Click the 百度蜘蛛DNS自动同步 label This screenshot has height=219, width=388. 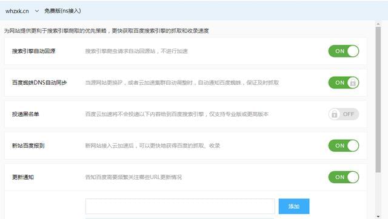tap(39, 83)
